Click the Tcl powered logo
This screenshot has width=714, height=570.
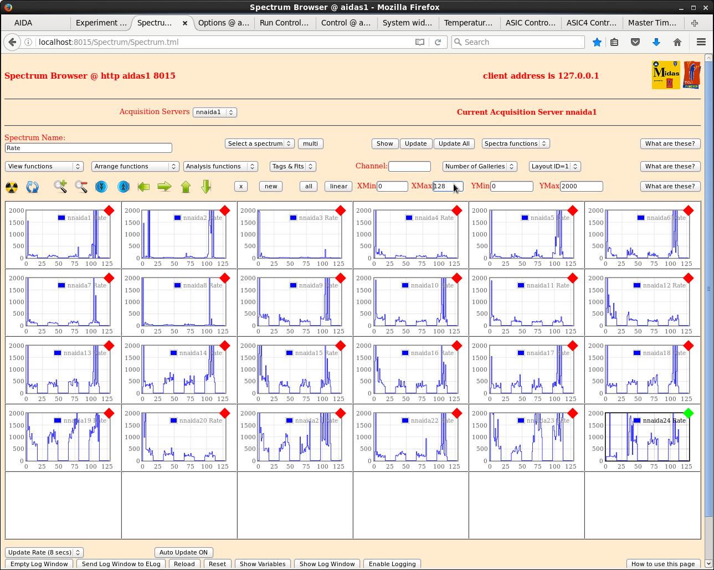click(692, 75)
